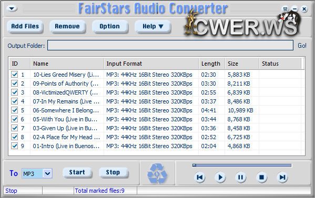Uncheck file 4 In My Remains
The width and height of the screenshot is (315, 198).
(x=15, y=101)
